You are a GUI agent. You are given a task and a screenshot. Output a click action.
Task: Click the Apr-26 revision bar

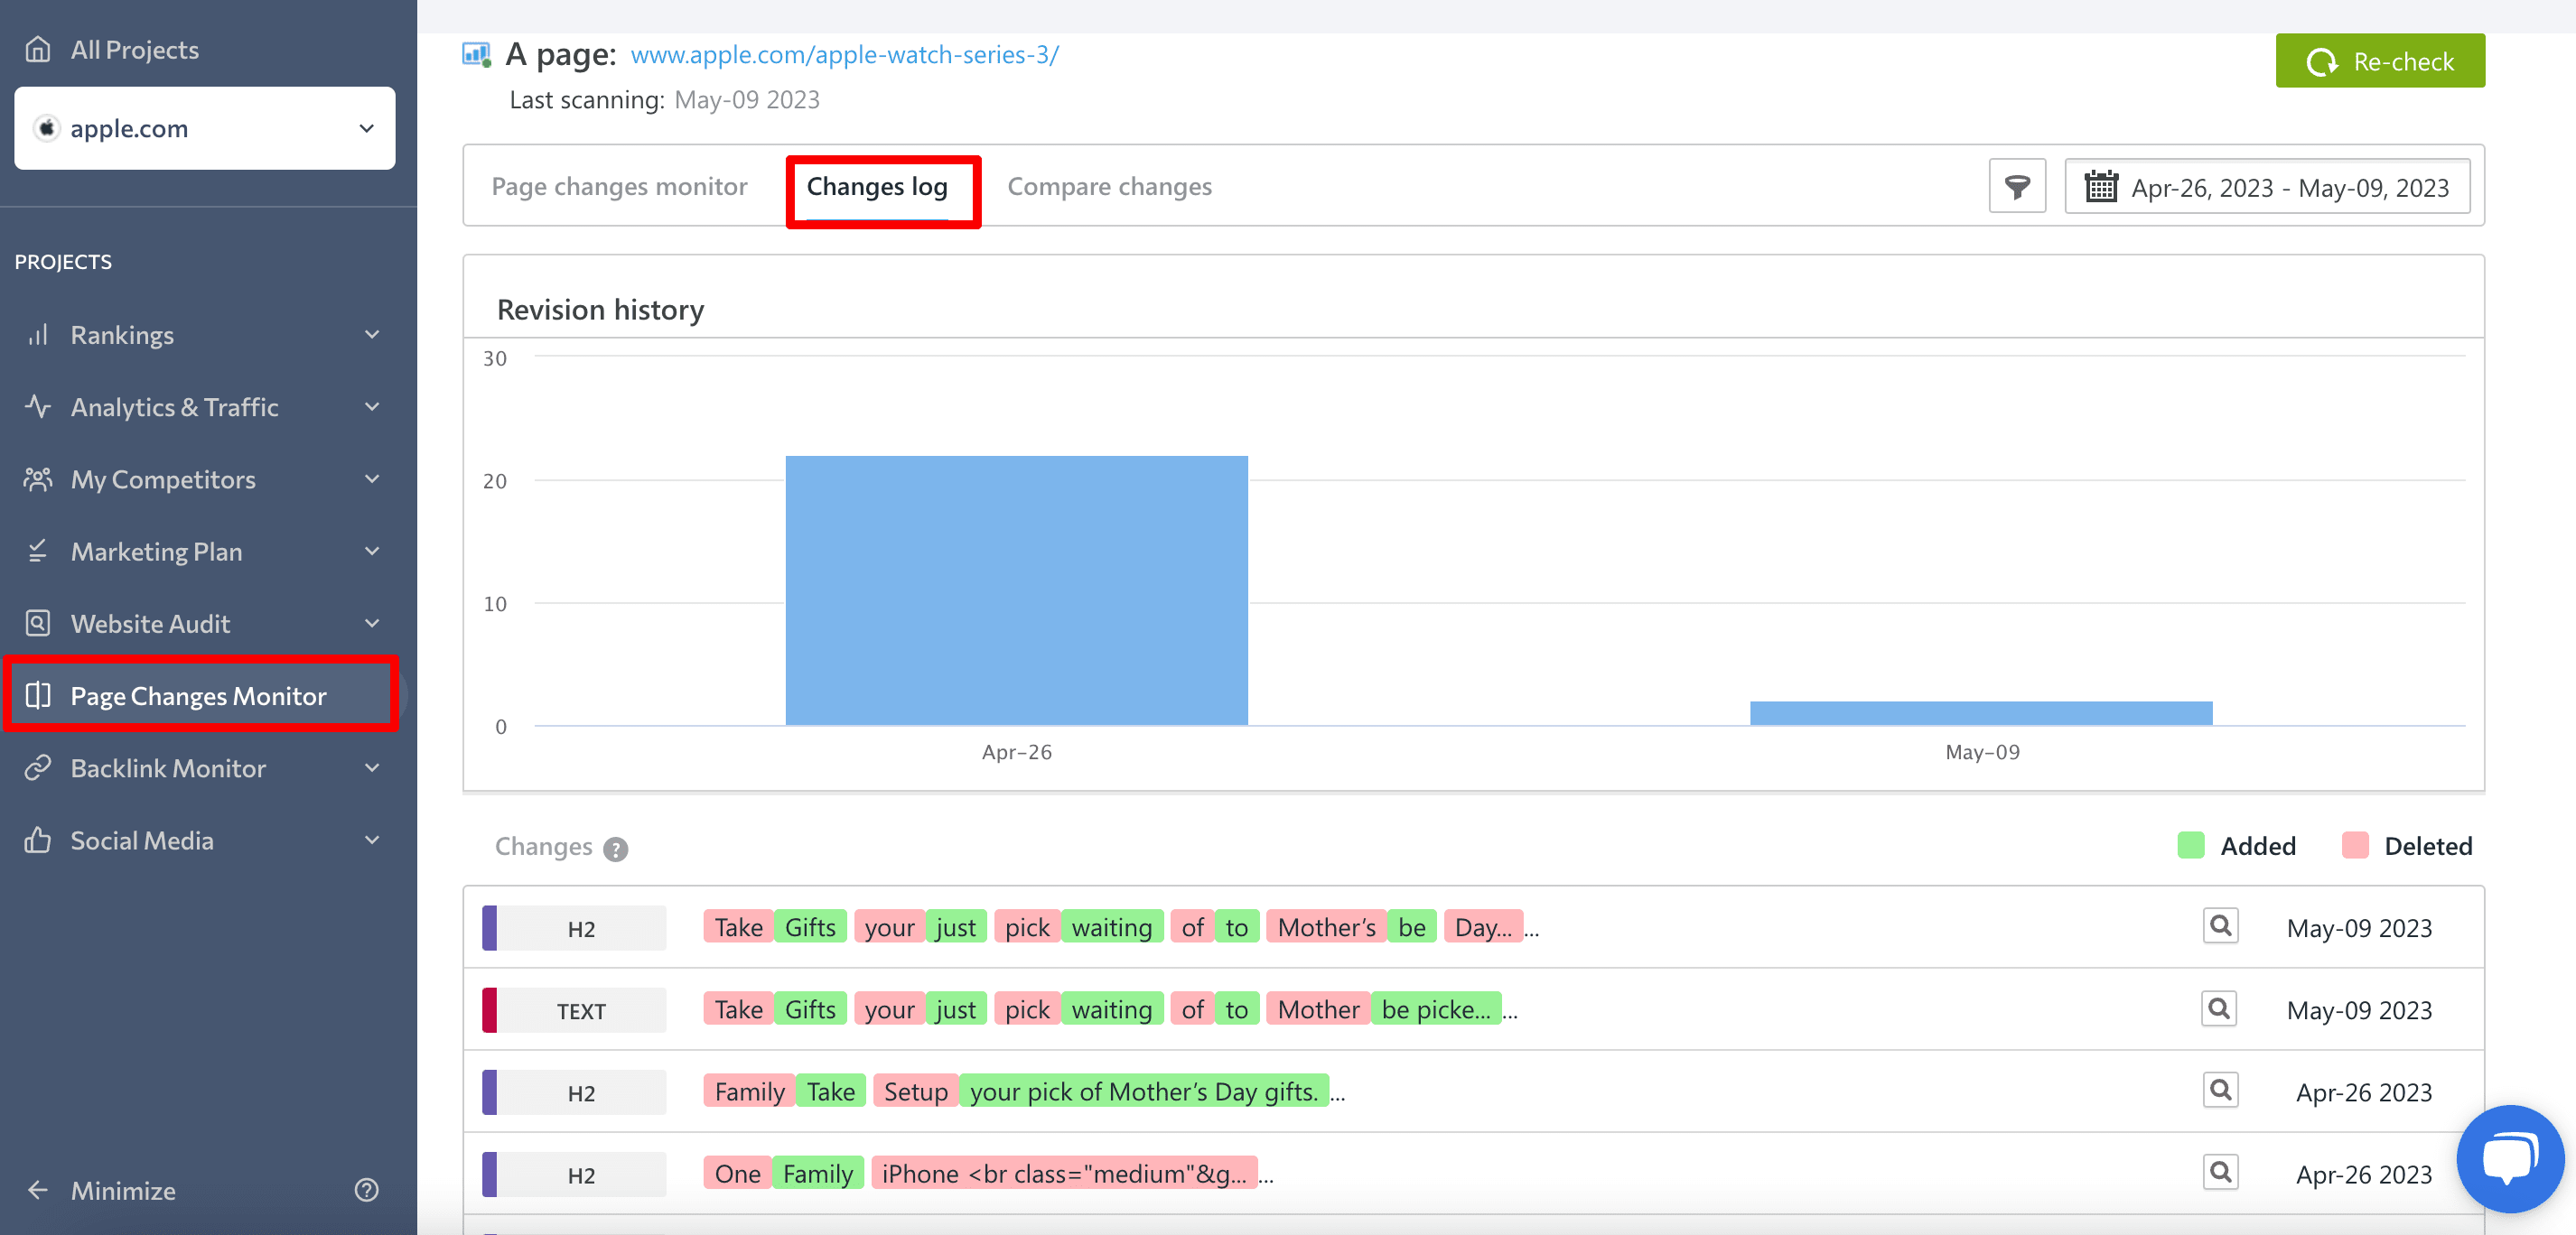pyautogui.click(x=1016, y=590)
